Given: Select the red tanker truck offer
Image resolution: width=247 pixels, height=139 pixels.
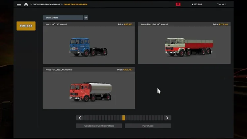Looking at the screenshot, I should pyautogui.click(x=89, y=88).
